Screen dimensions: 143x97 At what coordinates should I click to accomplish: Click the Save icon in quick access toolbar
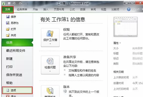(x=9, y=4)
